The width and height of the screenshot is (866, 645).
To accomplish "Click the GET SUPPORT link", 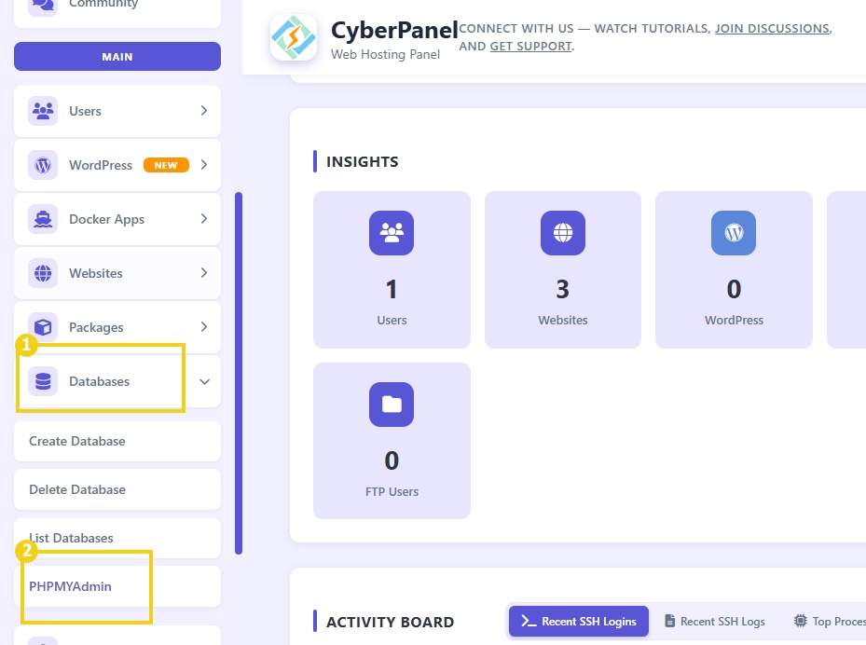I will (x=530, y=46).
